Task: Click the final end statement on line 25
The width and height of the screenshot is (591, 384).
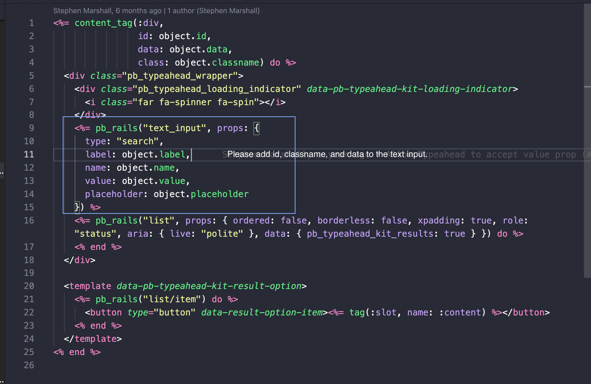Action: click(x=77, y=352)
